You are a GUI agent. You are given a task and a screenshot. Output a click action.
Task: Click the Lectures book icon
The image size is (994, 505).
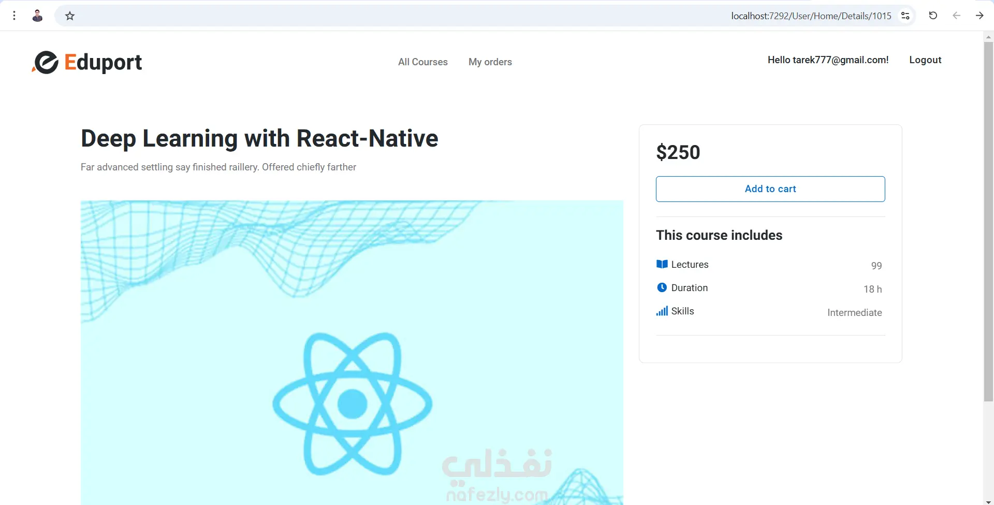[662, 264]
